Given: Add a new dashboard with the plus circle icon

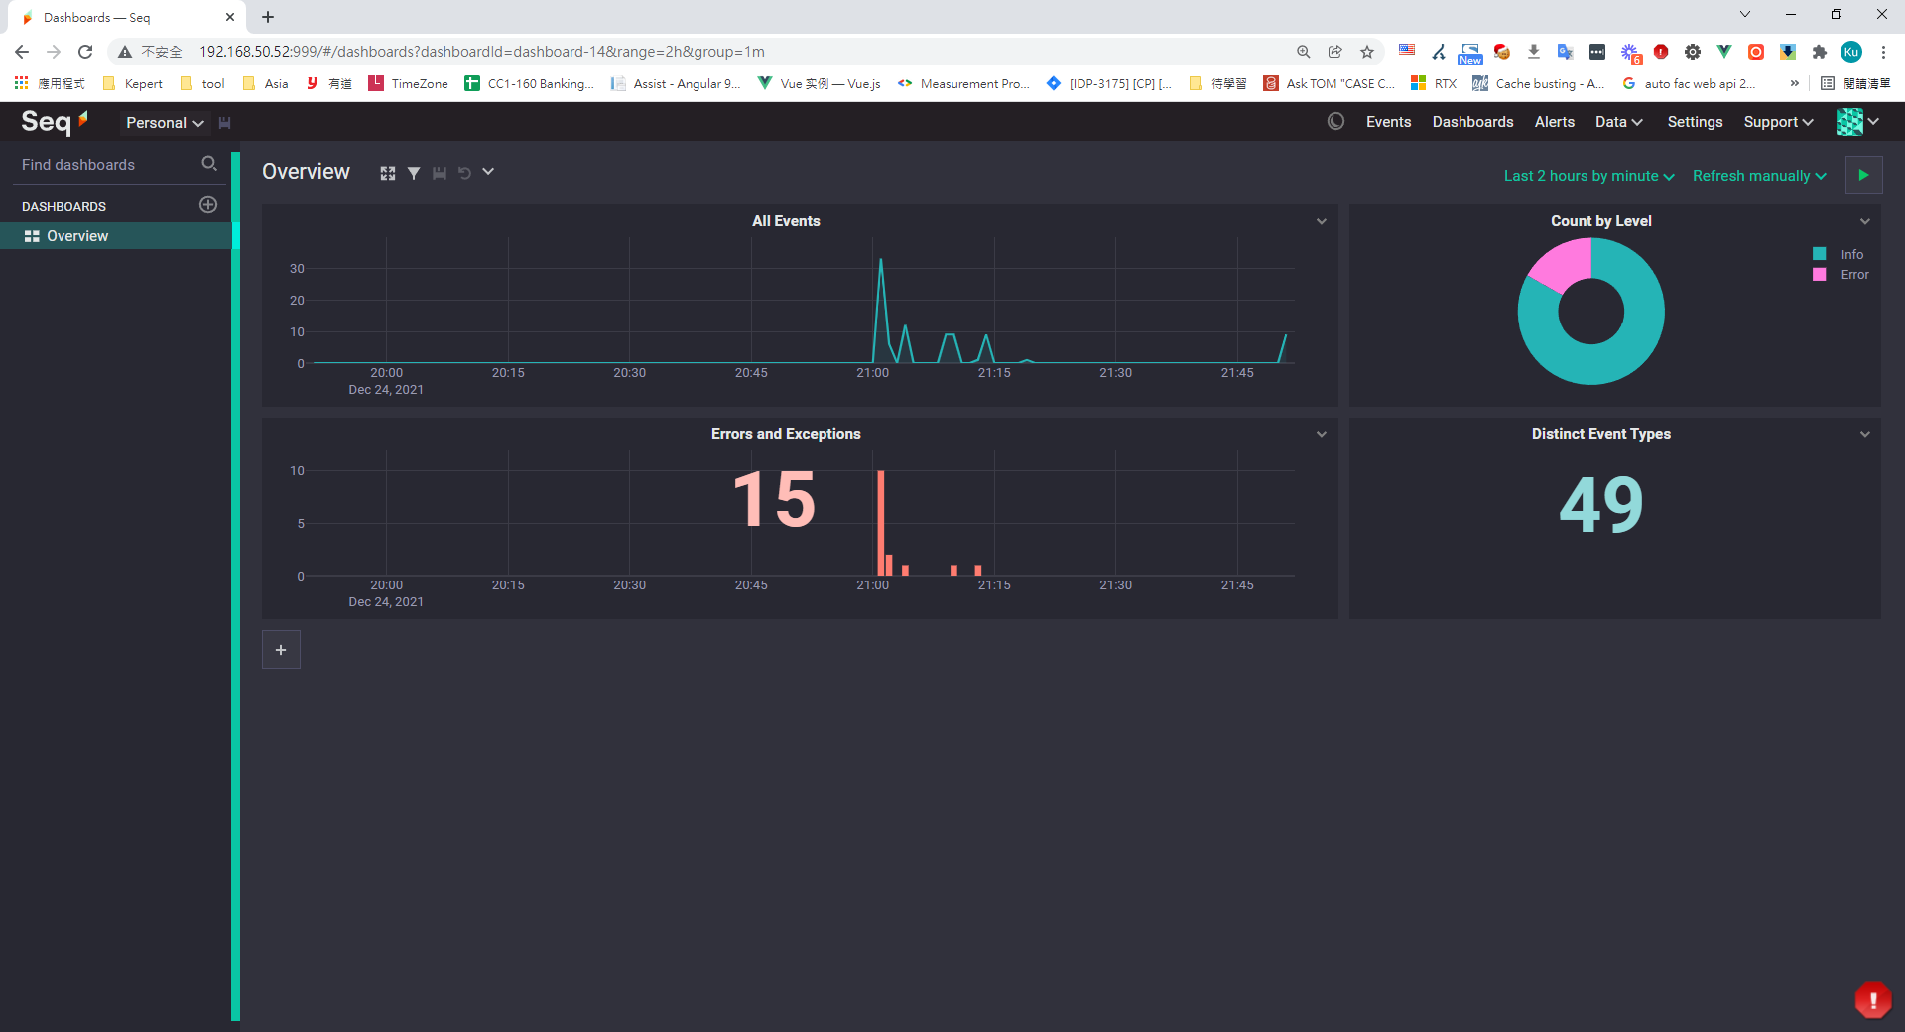Looking at the screenshot, I should [208, 205].
